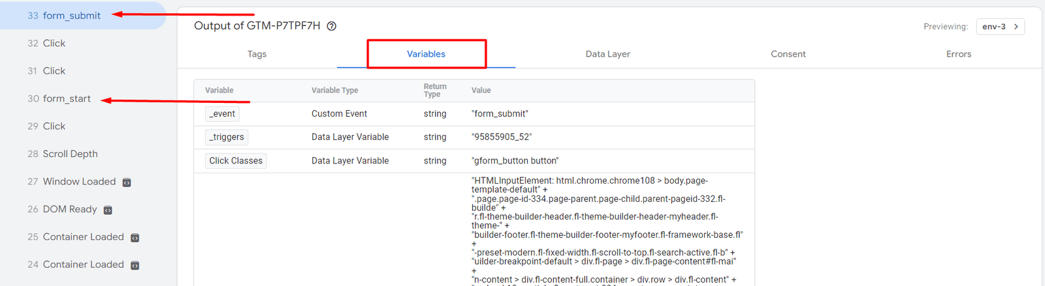Click the Variable column header
The image size is (1045, 286).
[219, 91]
